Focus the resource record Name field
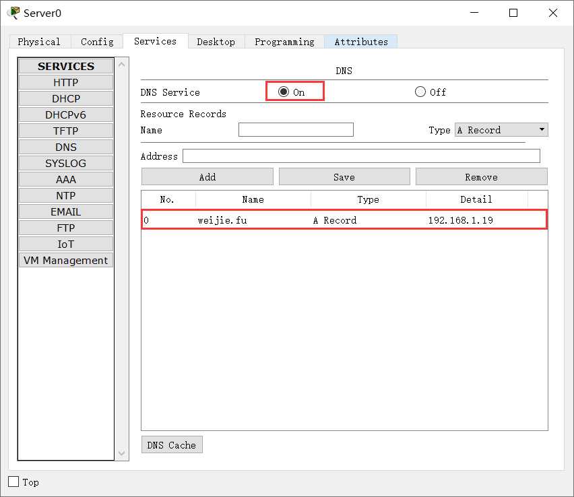 click(x=296, y=129)
